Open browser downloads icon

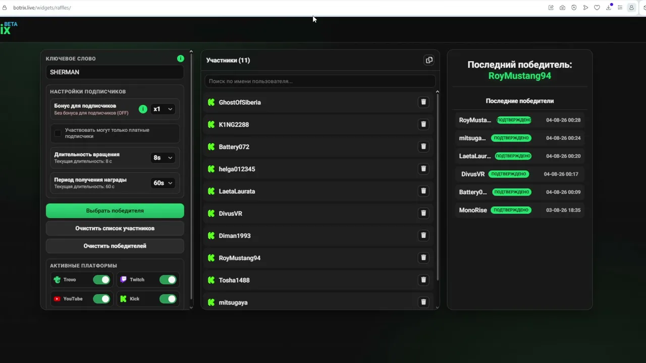[x=609, y=8]
